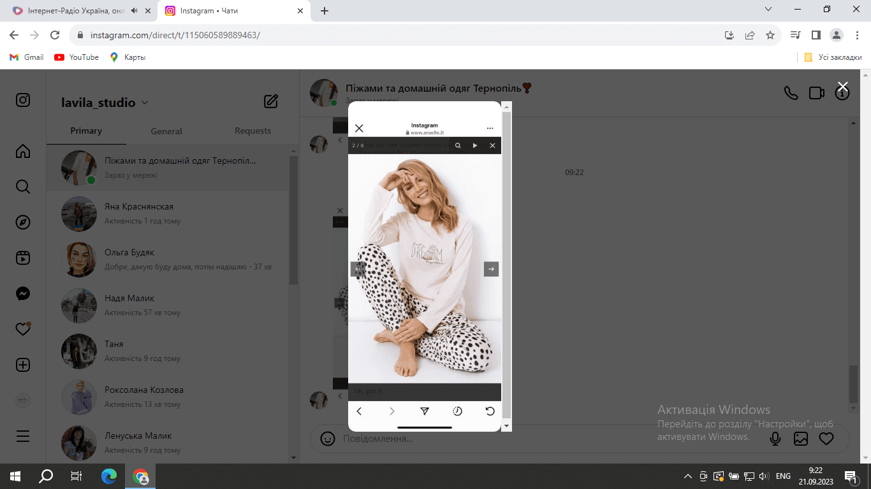Expand the lavila_studio account switcher

(144, 103)
